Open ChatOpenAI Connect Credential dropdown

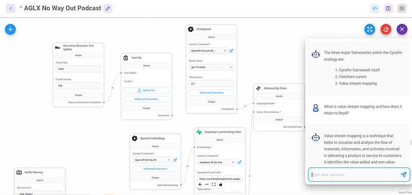coord(209,50)
